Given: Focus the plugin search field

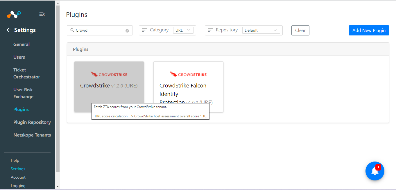Looking at the screenshot, I should click(x=100, y=30).
